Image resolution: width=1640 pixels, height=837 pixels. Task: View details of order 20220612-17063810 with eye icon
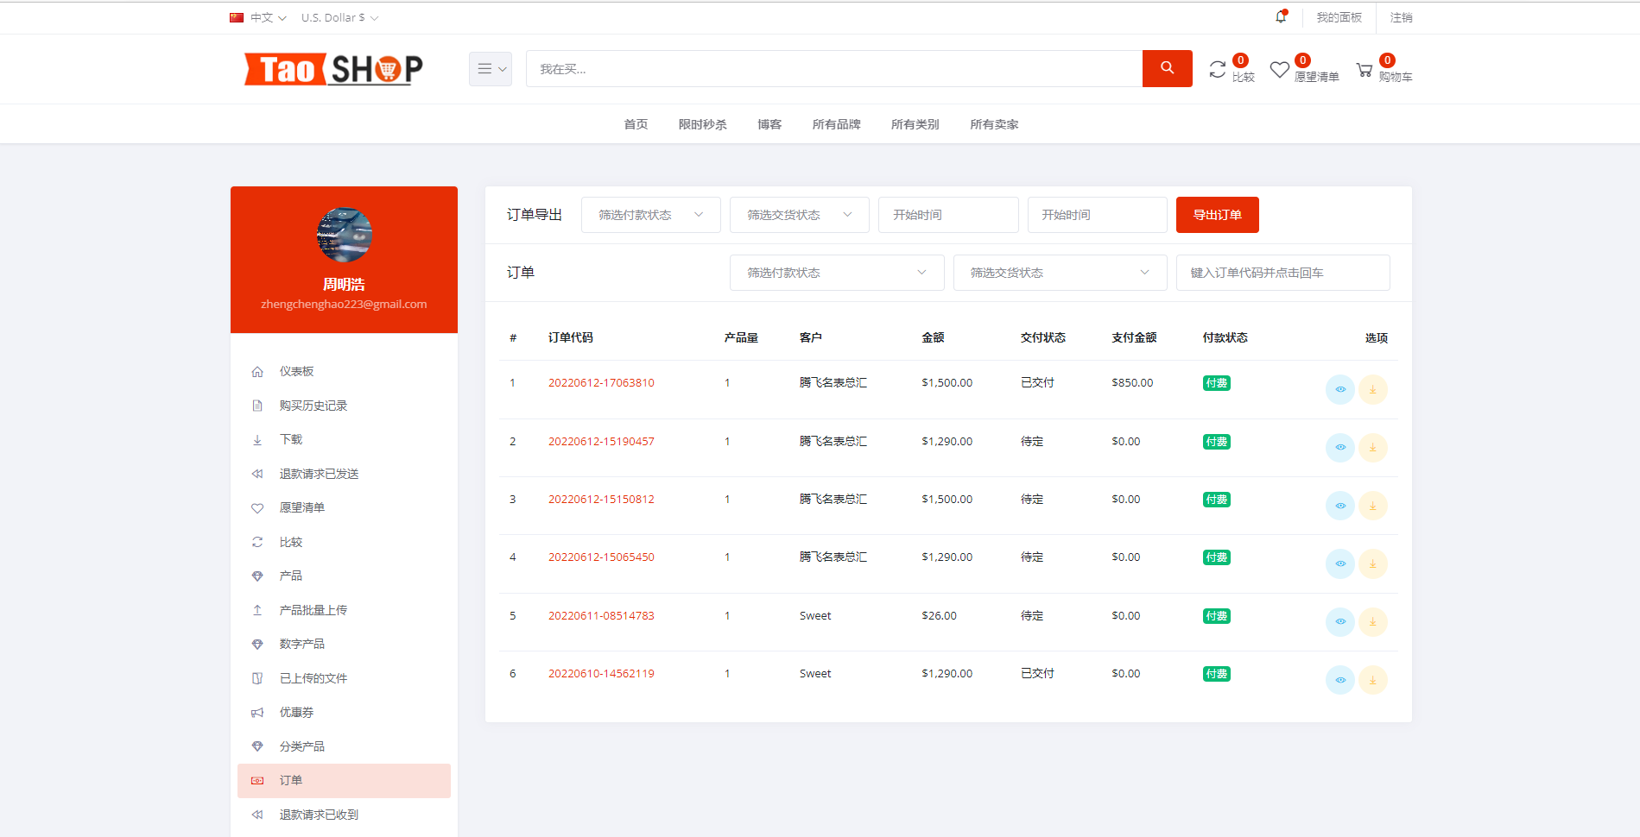click(1340, 389)
